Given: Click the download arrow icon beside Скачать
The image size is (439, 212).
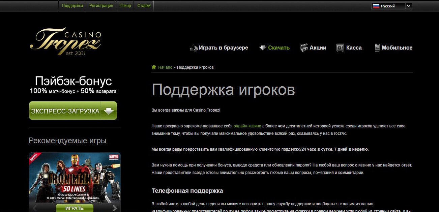Looking at the screenshot, I should 263,48.
